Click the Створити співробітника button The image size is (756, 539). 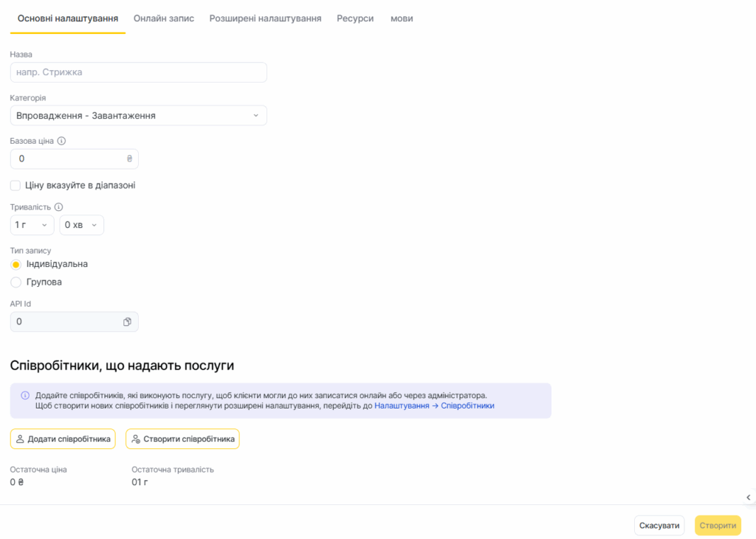pyautogui.click(x=182, y=439)
